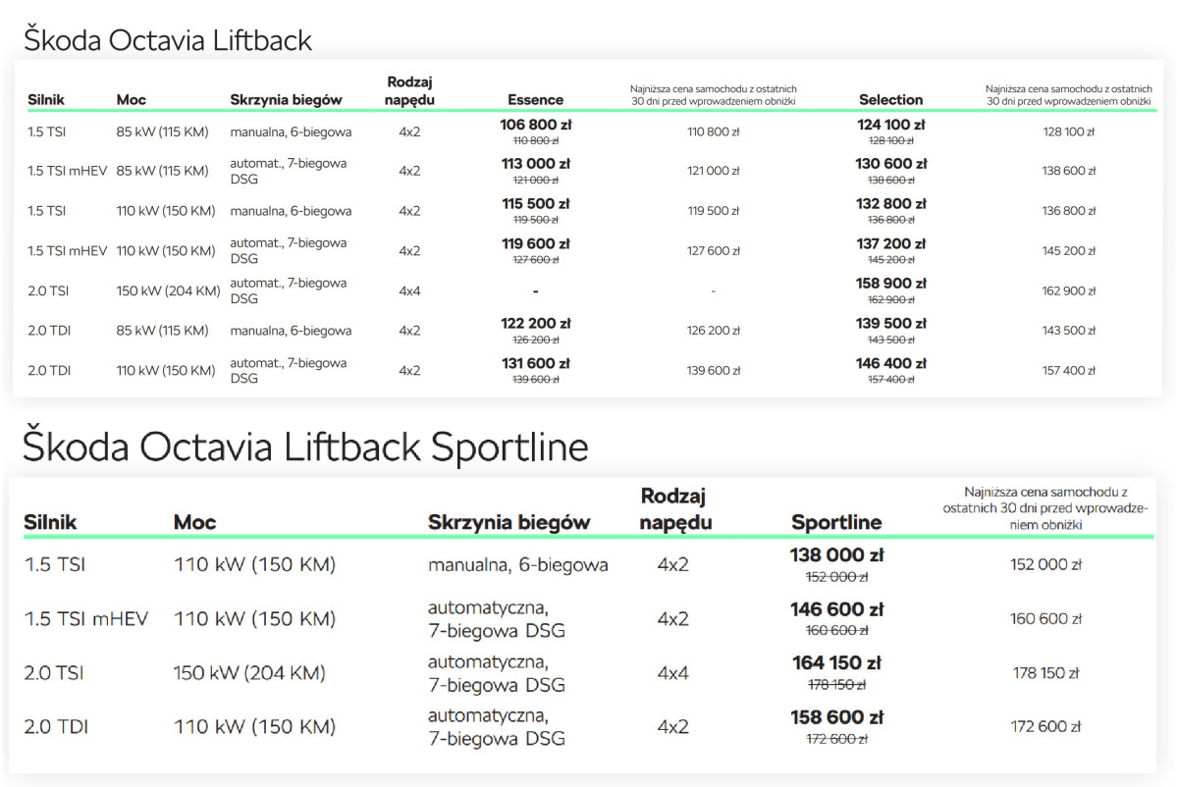Select the Selection column header
Image resolution: width=1178 pixels, height=787 pixels.
pyautogui.click(x=890, y=99)
